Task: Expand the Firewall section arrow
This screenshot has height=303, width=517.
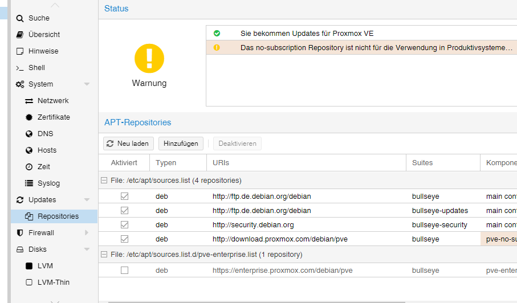Action: point(87,233)
